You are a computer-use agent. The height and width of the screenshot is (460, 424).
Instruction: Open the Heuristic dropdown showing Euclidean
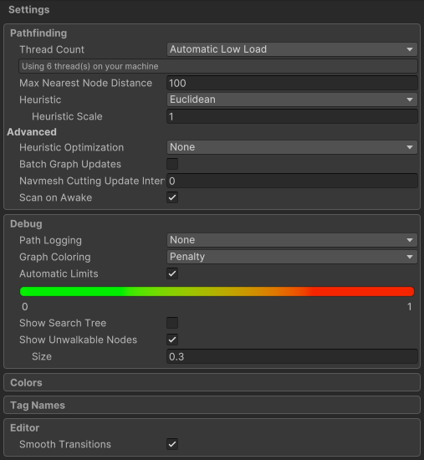pyautogui.click(x=292, y=100)
